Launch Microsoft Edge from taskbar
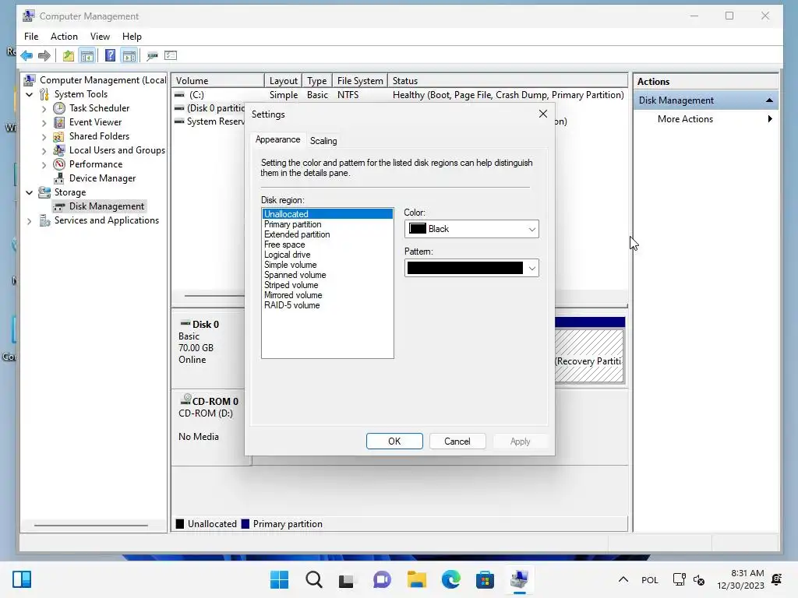The height and width of the screenshot is (598, 798). coord(451,579)
